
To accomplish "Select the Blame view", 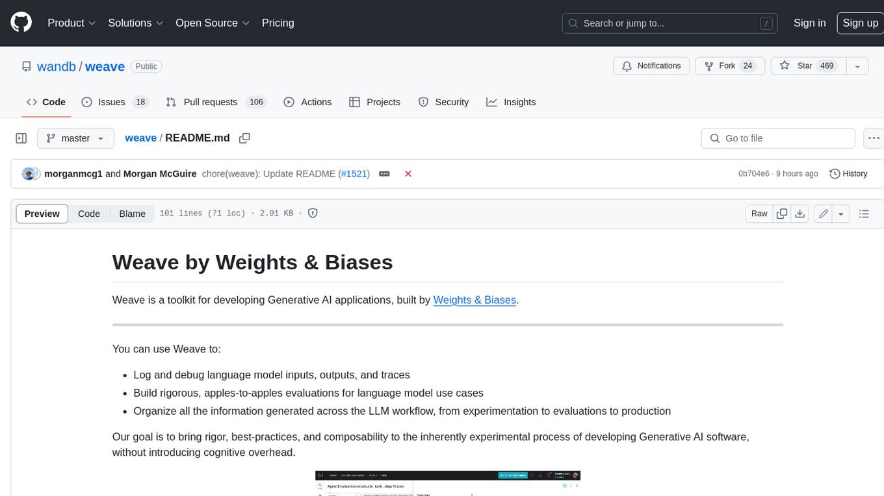I will pos(132,214).
